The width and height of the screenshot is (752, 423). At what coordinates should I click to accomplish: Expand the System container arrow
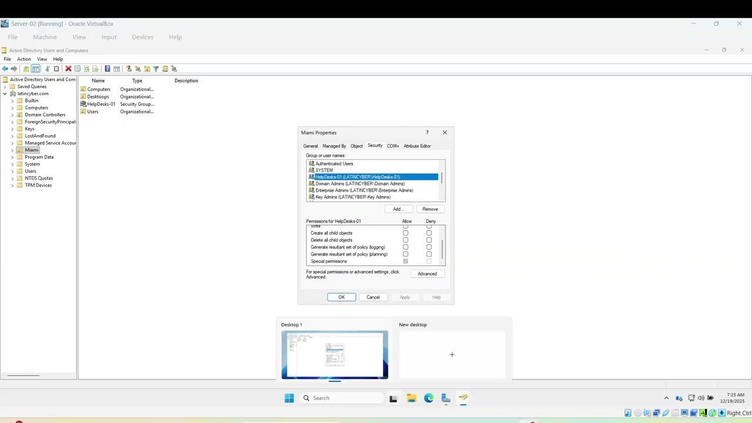[x=12, y=164]
